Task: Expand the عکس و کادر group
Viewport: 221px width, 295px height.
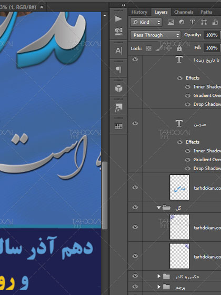Action: (x=159, y=276)
